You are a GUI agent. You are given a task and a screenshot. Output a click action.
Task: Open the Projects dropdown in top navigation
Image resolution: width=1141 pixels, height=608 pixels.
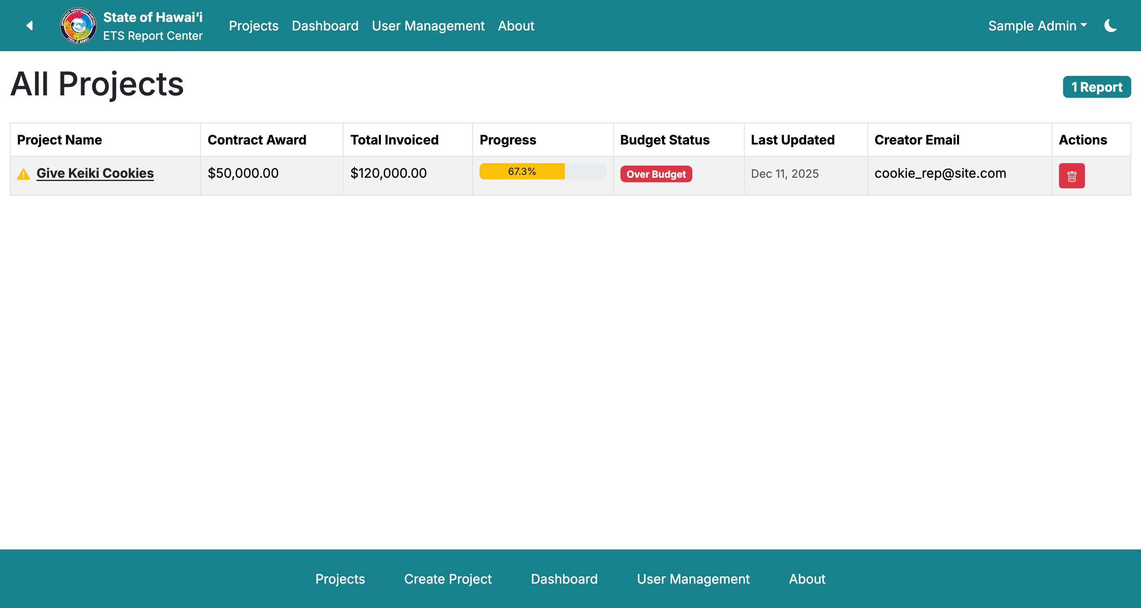coord(253,25)
